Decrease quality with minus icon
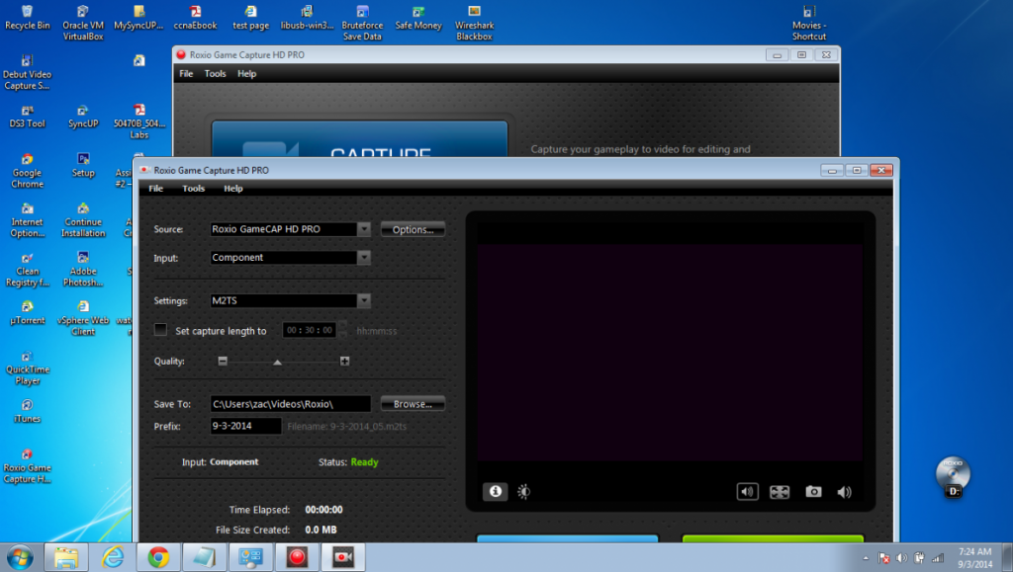 [223, 362]
